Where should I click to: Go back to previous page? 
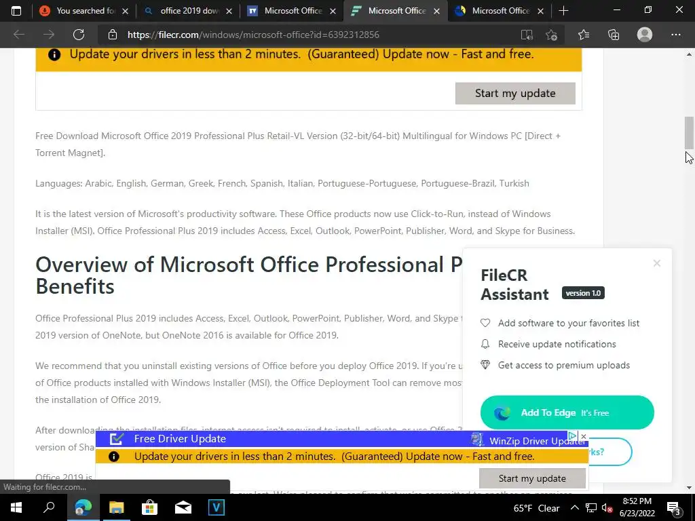pos(18,35)
